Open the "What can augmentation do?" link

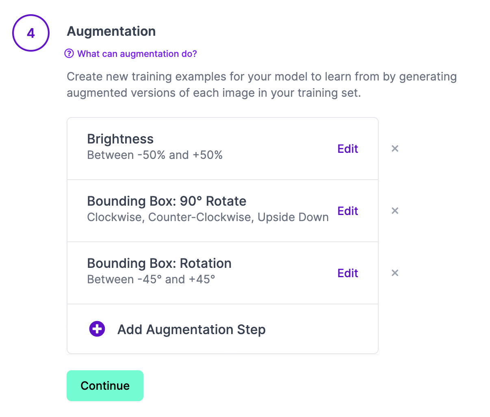137,54
